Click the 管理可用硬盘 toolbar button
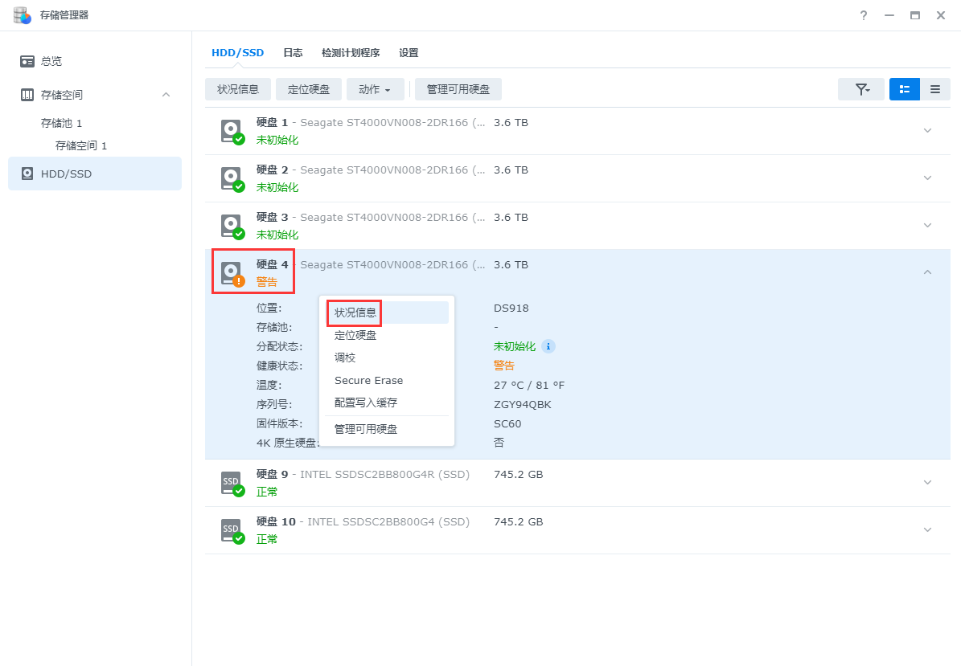This screenshot has height=666, width=961. coord(458,89)
